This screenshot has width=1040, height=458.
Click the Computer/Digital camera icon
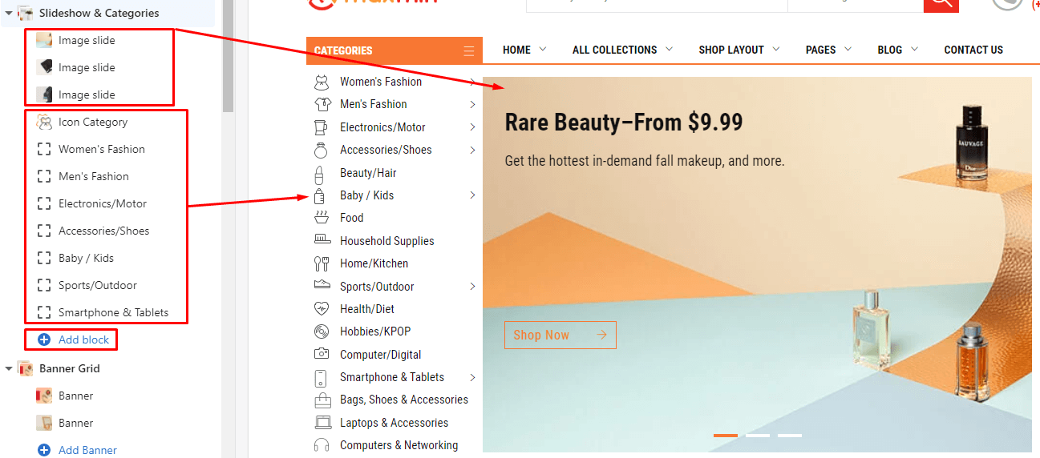pos(322,354)
